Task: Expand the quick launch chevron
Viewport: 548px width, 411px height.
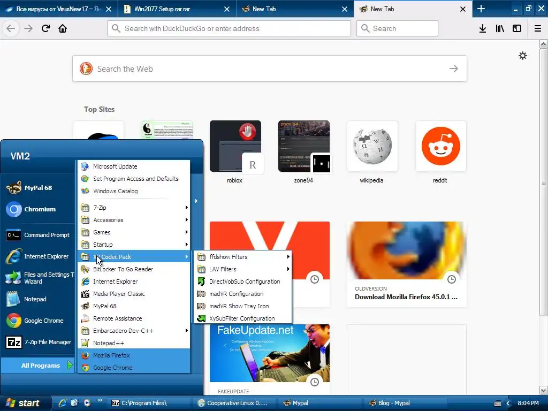Action: pos(100,400)
